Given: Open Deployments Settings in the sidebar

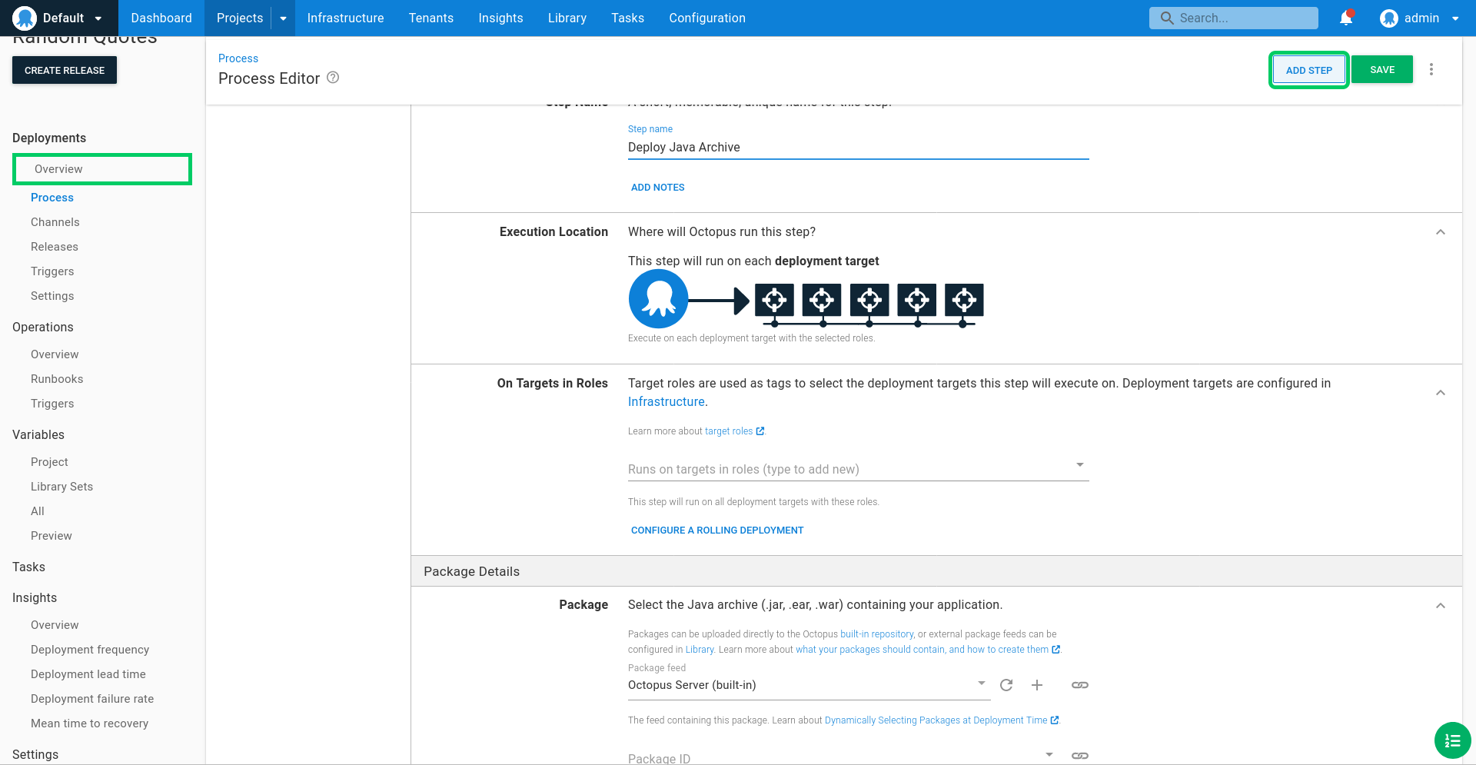Looking at the screenshot, I should coord(52,296).
